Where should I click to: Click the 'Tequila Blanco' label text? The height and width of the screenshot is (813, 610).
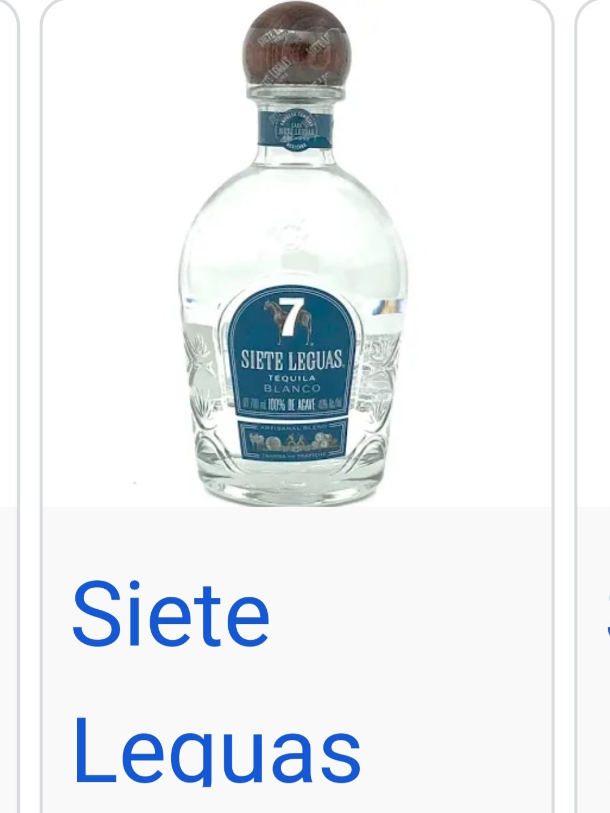(x=292, y=383)
